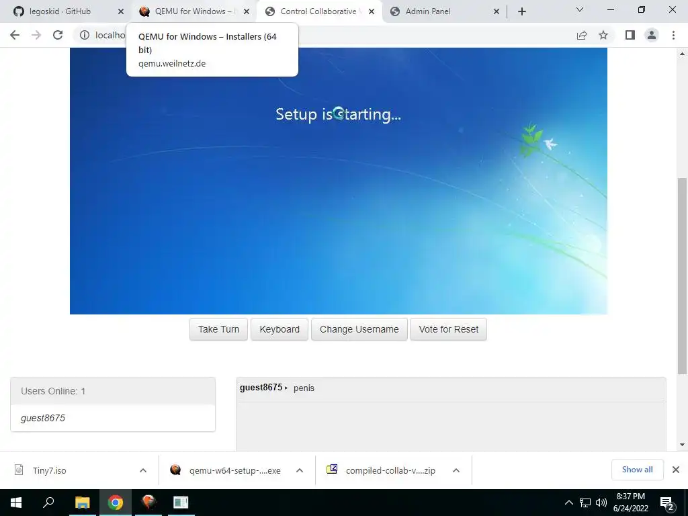
Task: Open the Windows Start menu
Action: click(16, 503)
